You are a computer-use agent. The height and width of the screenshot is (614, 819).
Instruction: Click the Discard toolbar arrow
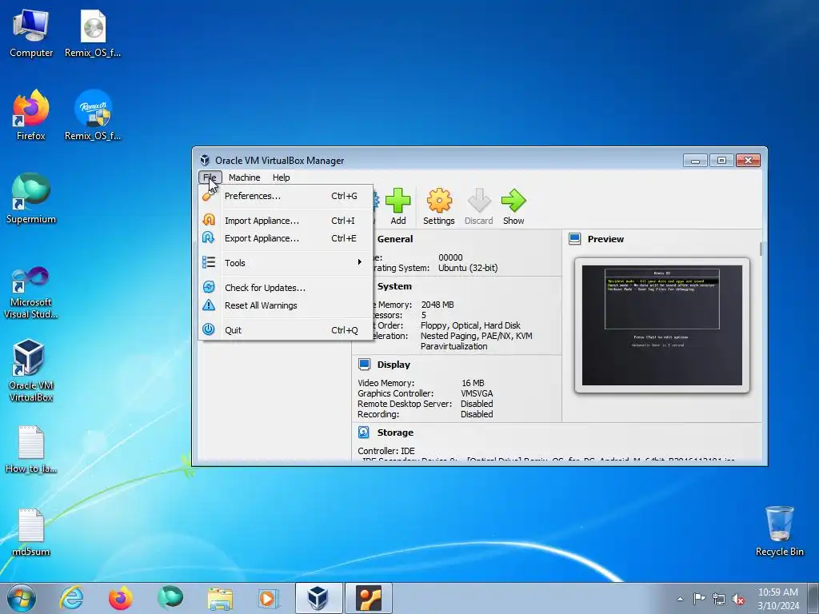pyautogui.click(x=479, y=201)
